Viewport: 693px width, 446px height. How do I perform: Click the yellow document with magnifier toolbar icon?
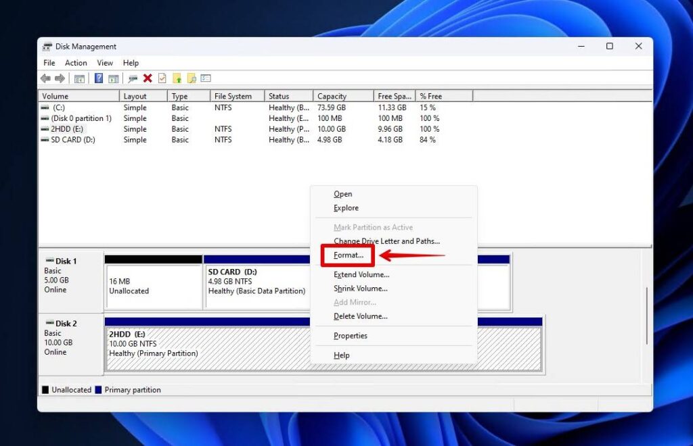coord(192,78)
